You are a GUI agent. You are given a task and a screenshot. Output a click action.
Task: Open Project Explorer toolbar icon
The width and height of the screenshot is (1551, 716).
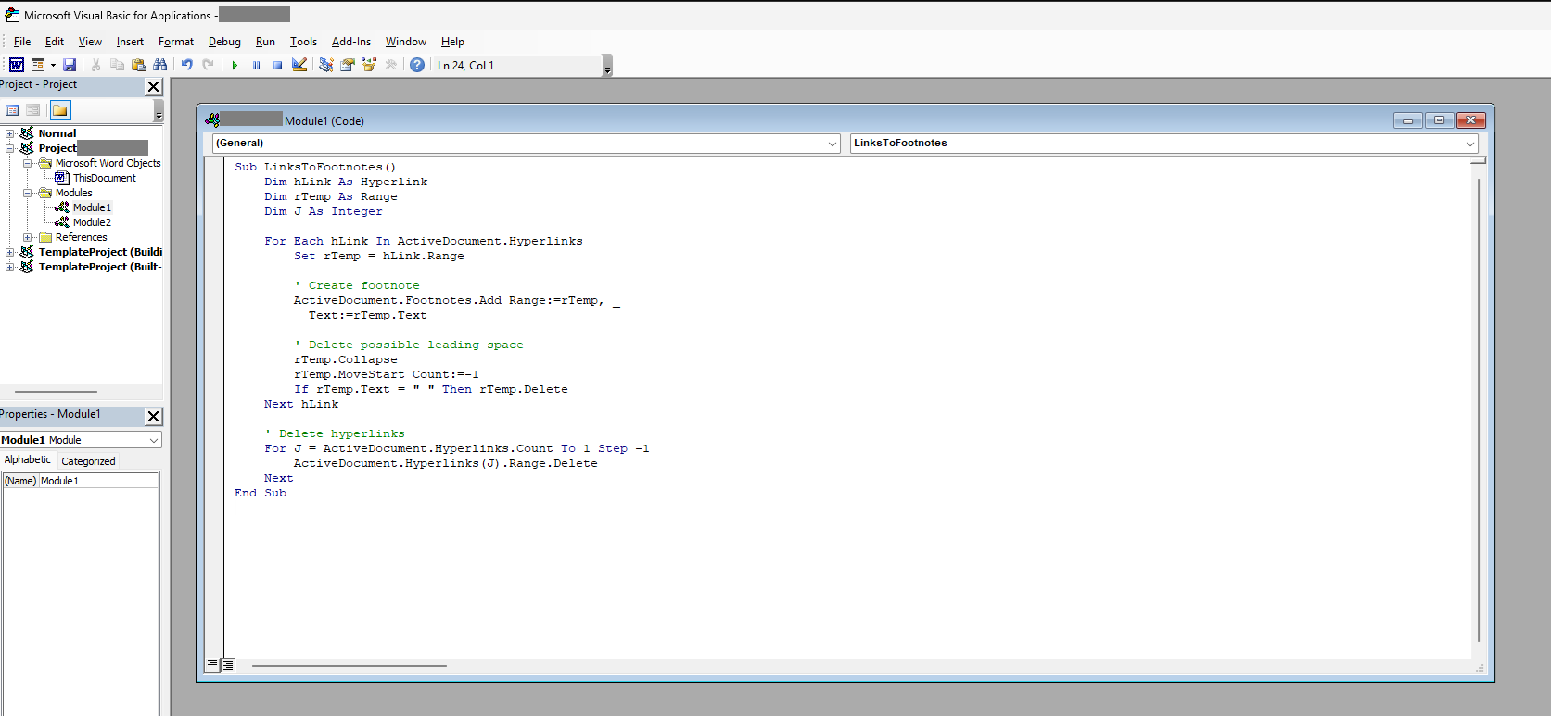click(326, 65)
